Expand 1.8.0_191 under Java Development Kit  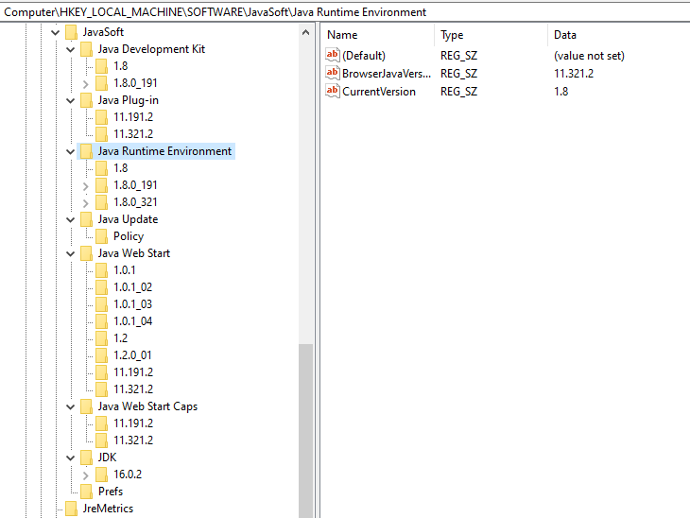[x=86, y=83]
